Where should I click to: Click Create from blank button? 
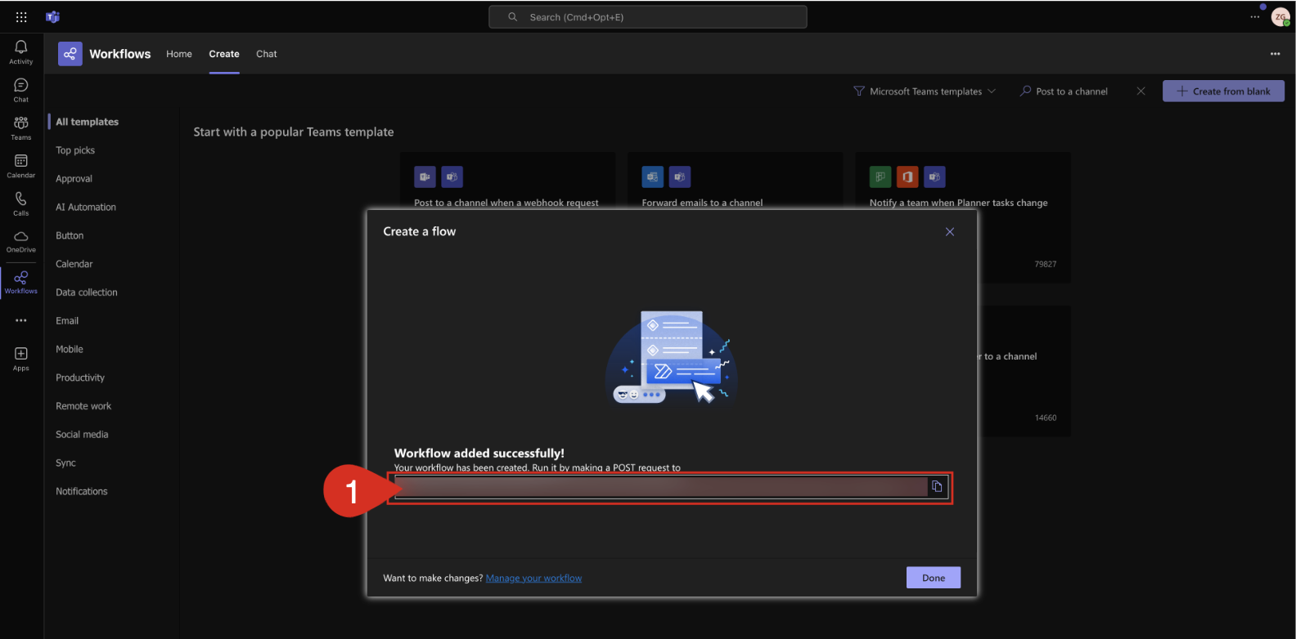(1223, 92)
